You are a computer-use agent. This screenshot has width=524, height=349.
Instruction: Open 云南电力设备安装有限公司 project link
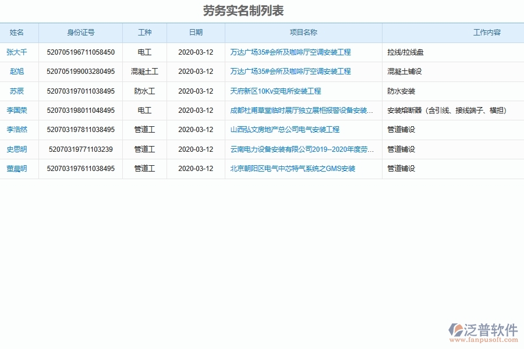302,149
